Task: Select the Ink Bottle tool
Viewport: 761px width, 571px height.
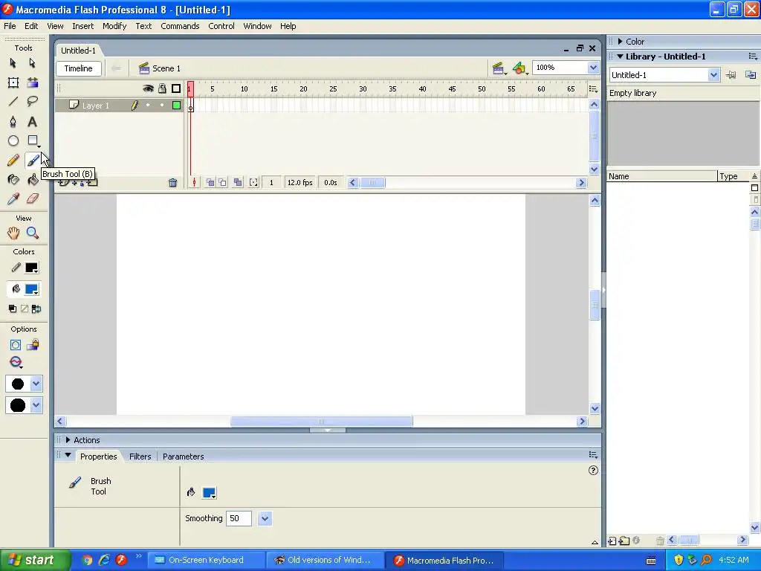Action: (13, 180)
